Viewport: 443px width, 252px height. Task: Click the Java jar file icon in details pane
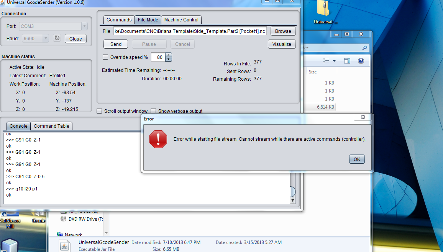(x=64, y=245)
